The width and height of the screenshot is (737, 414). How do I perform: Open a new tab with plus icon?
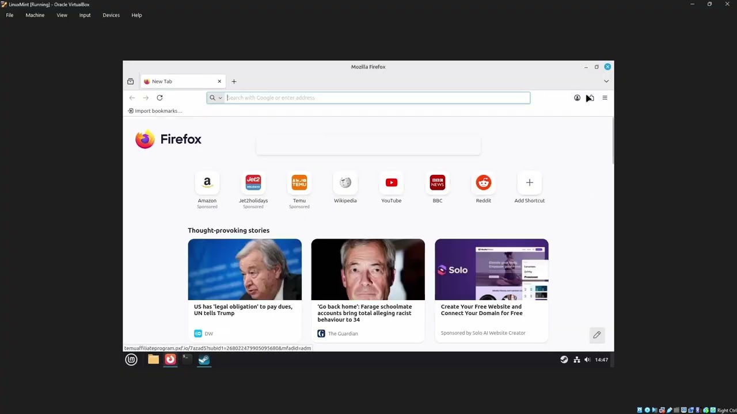(x=234, y=81)
